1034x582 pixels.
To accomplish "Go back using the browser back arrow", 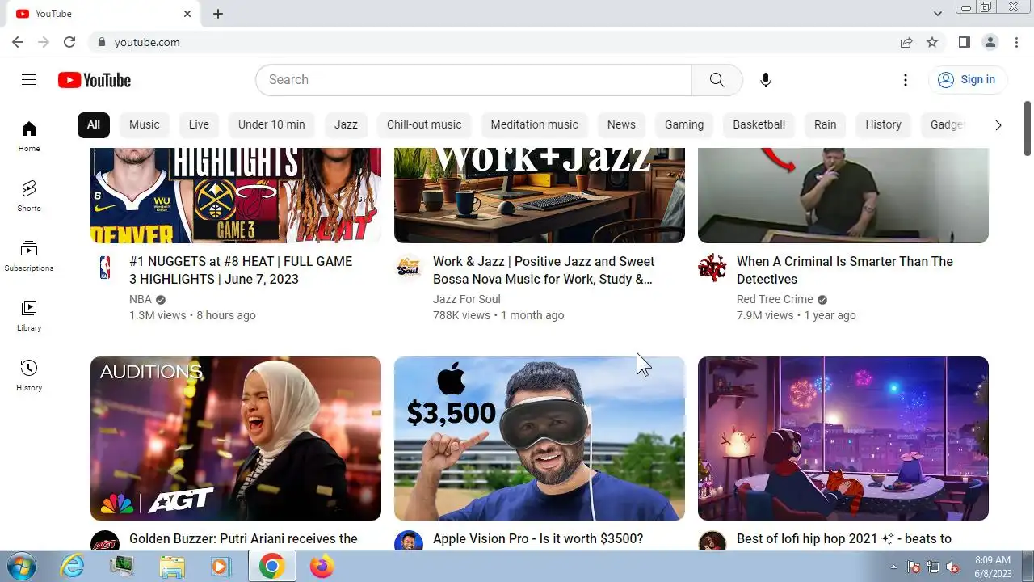I will tap(18, 42).
